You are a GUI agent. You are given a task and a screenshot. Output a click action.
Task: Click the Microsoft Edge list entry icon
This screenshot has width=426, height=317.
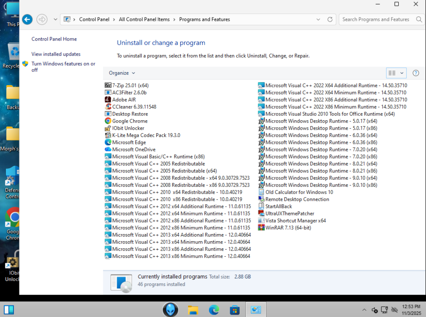click(108, 142)
